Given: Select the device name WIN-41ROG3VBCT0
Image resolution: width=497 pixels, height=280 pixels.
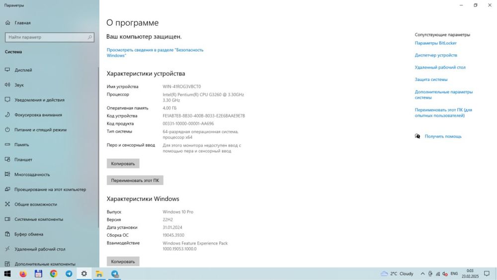Looking at the screenshot, I should (x=181, y=87).
